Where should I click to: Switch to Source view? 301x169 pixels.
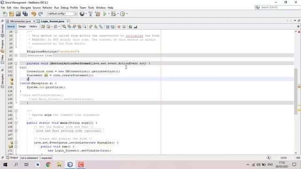coord(11,27)
